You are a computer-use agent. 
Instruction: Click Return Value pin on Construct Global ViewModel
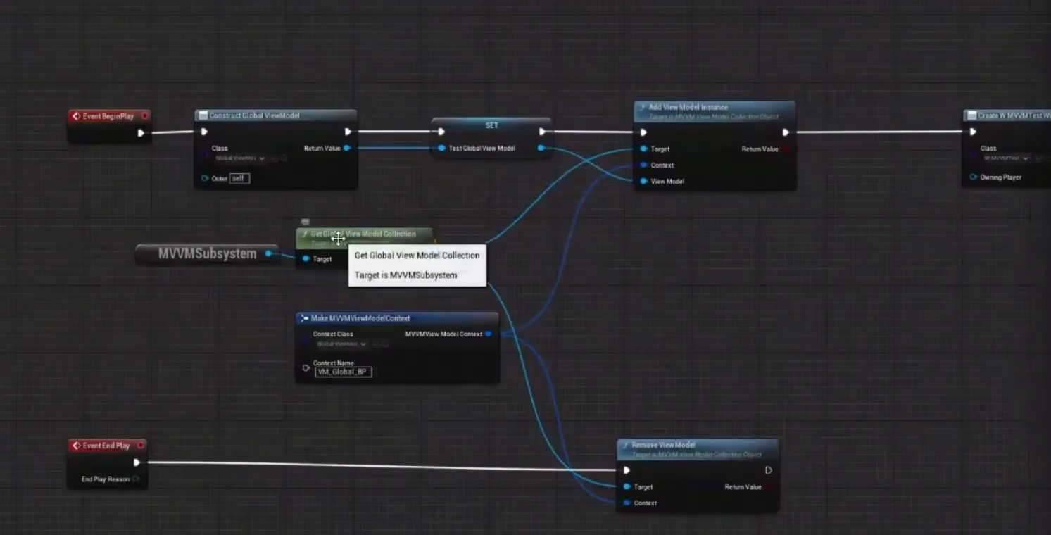coord(347,148)
